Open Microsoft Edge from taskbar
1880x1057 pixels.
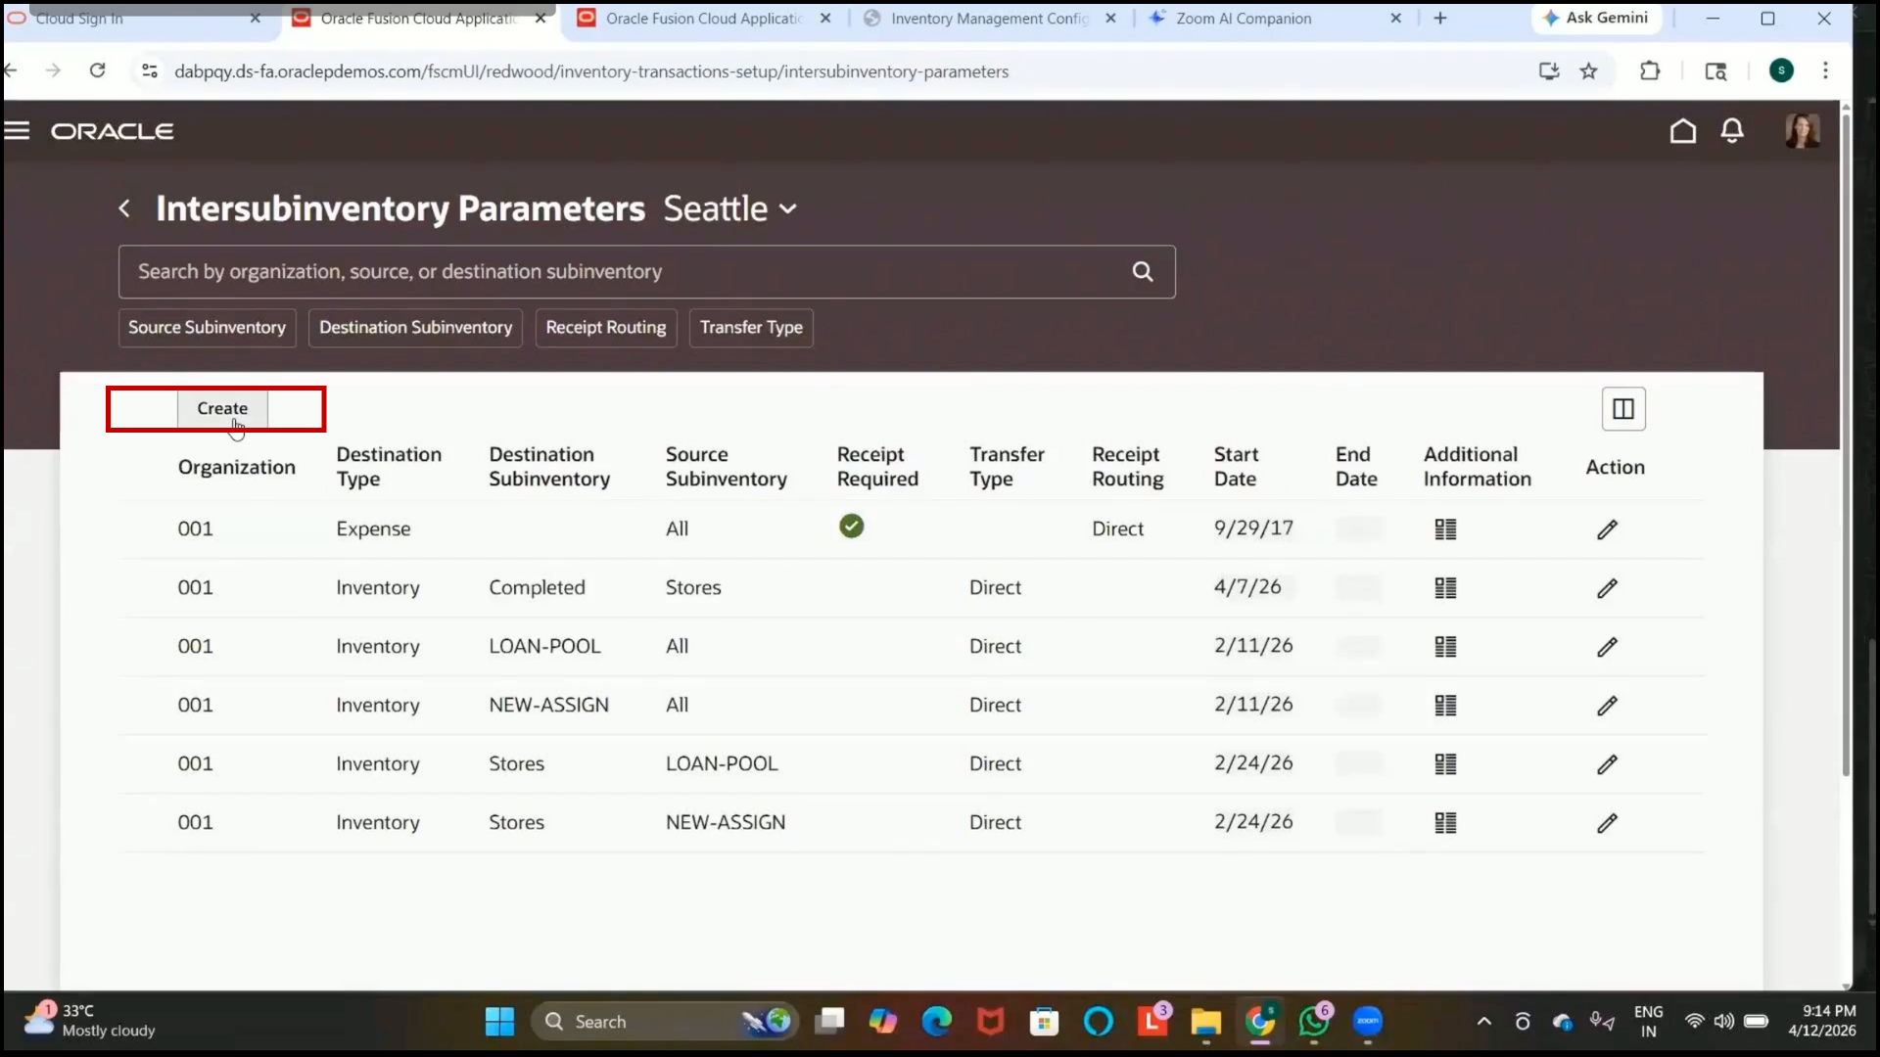tap(937, 1022)
